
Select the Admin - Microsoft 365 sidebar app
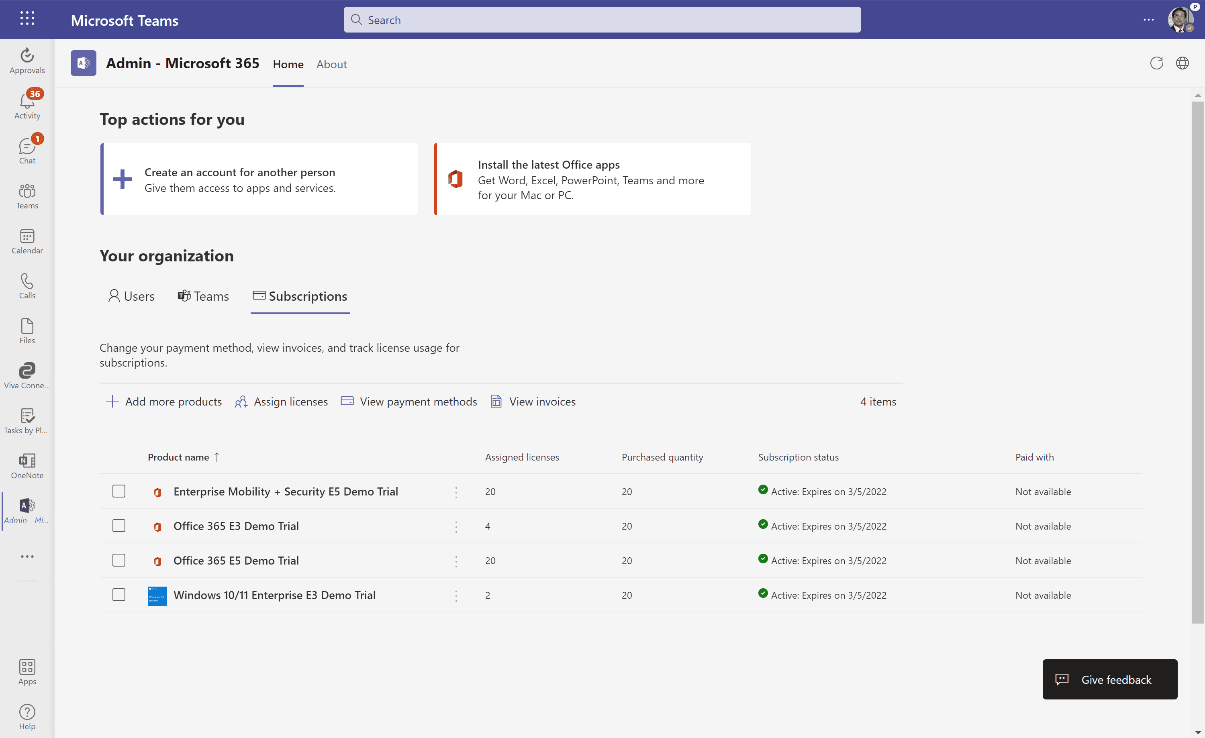coord(27,511)
